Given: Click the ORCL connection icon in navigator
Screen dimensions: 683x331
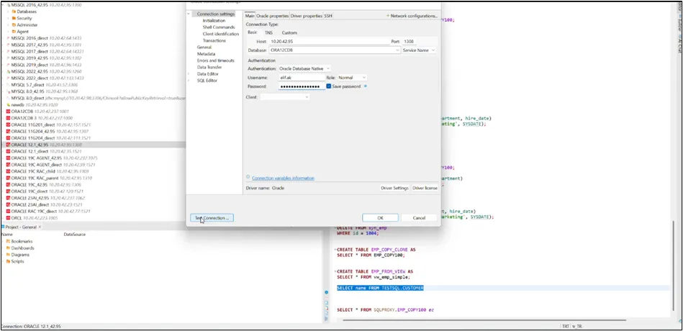Looking at the screenshot, I should (8, 218).
